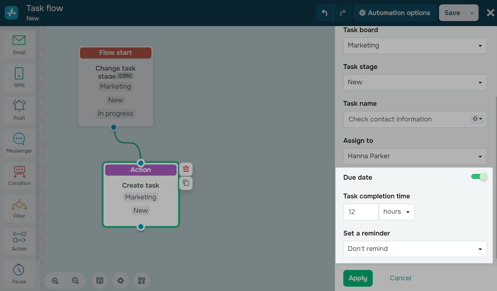
Task: Disable the Due date toggle
Action: tap(479, 177)
